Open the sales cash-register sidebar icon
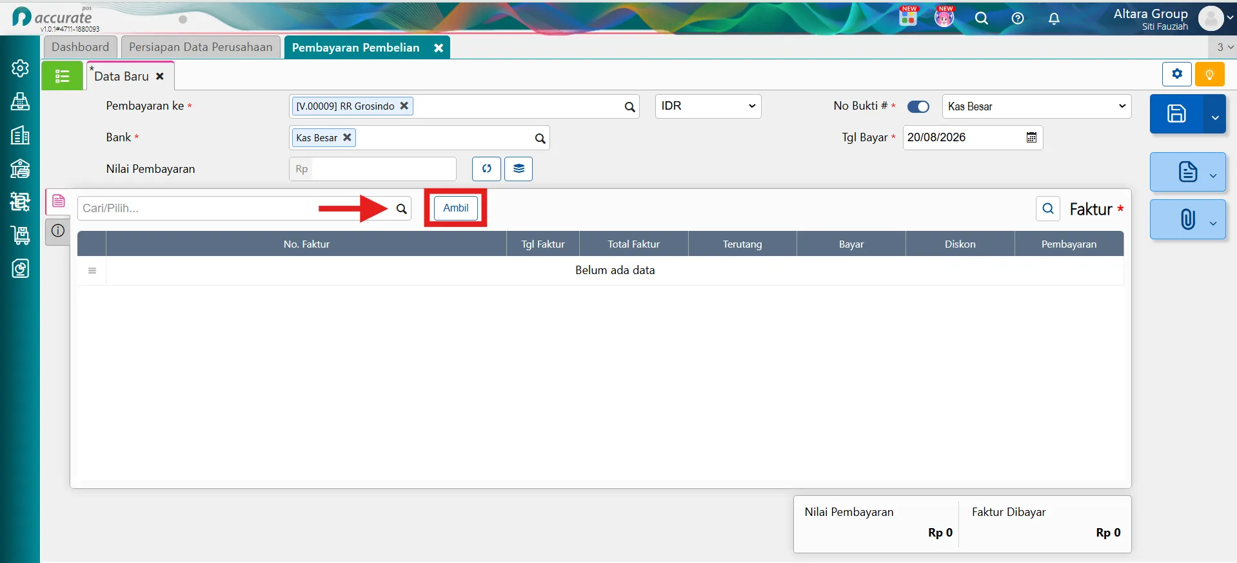Viewport: 1237px width, 563px height. (20, 202)
